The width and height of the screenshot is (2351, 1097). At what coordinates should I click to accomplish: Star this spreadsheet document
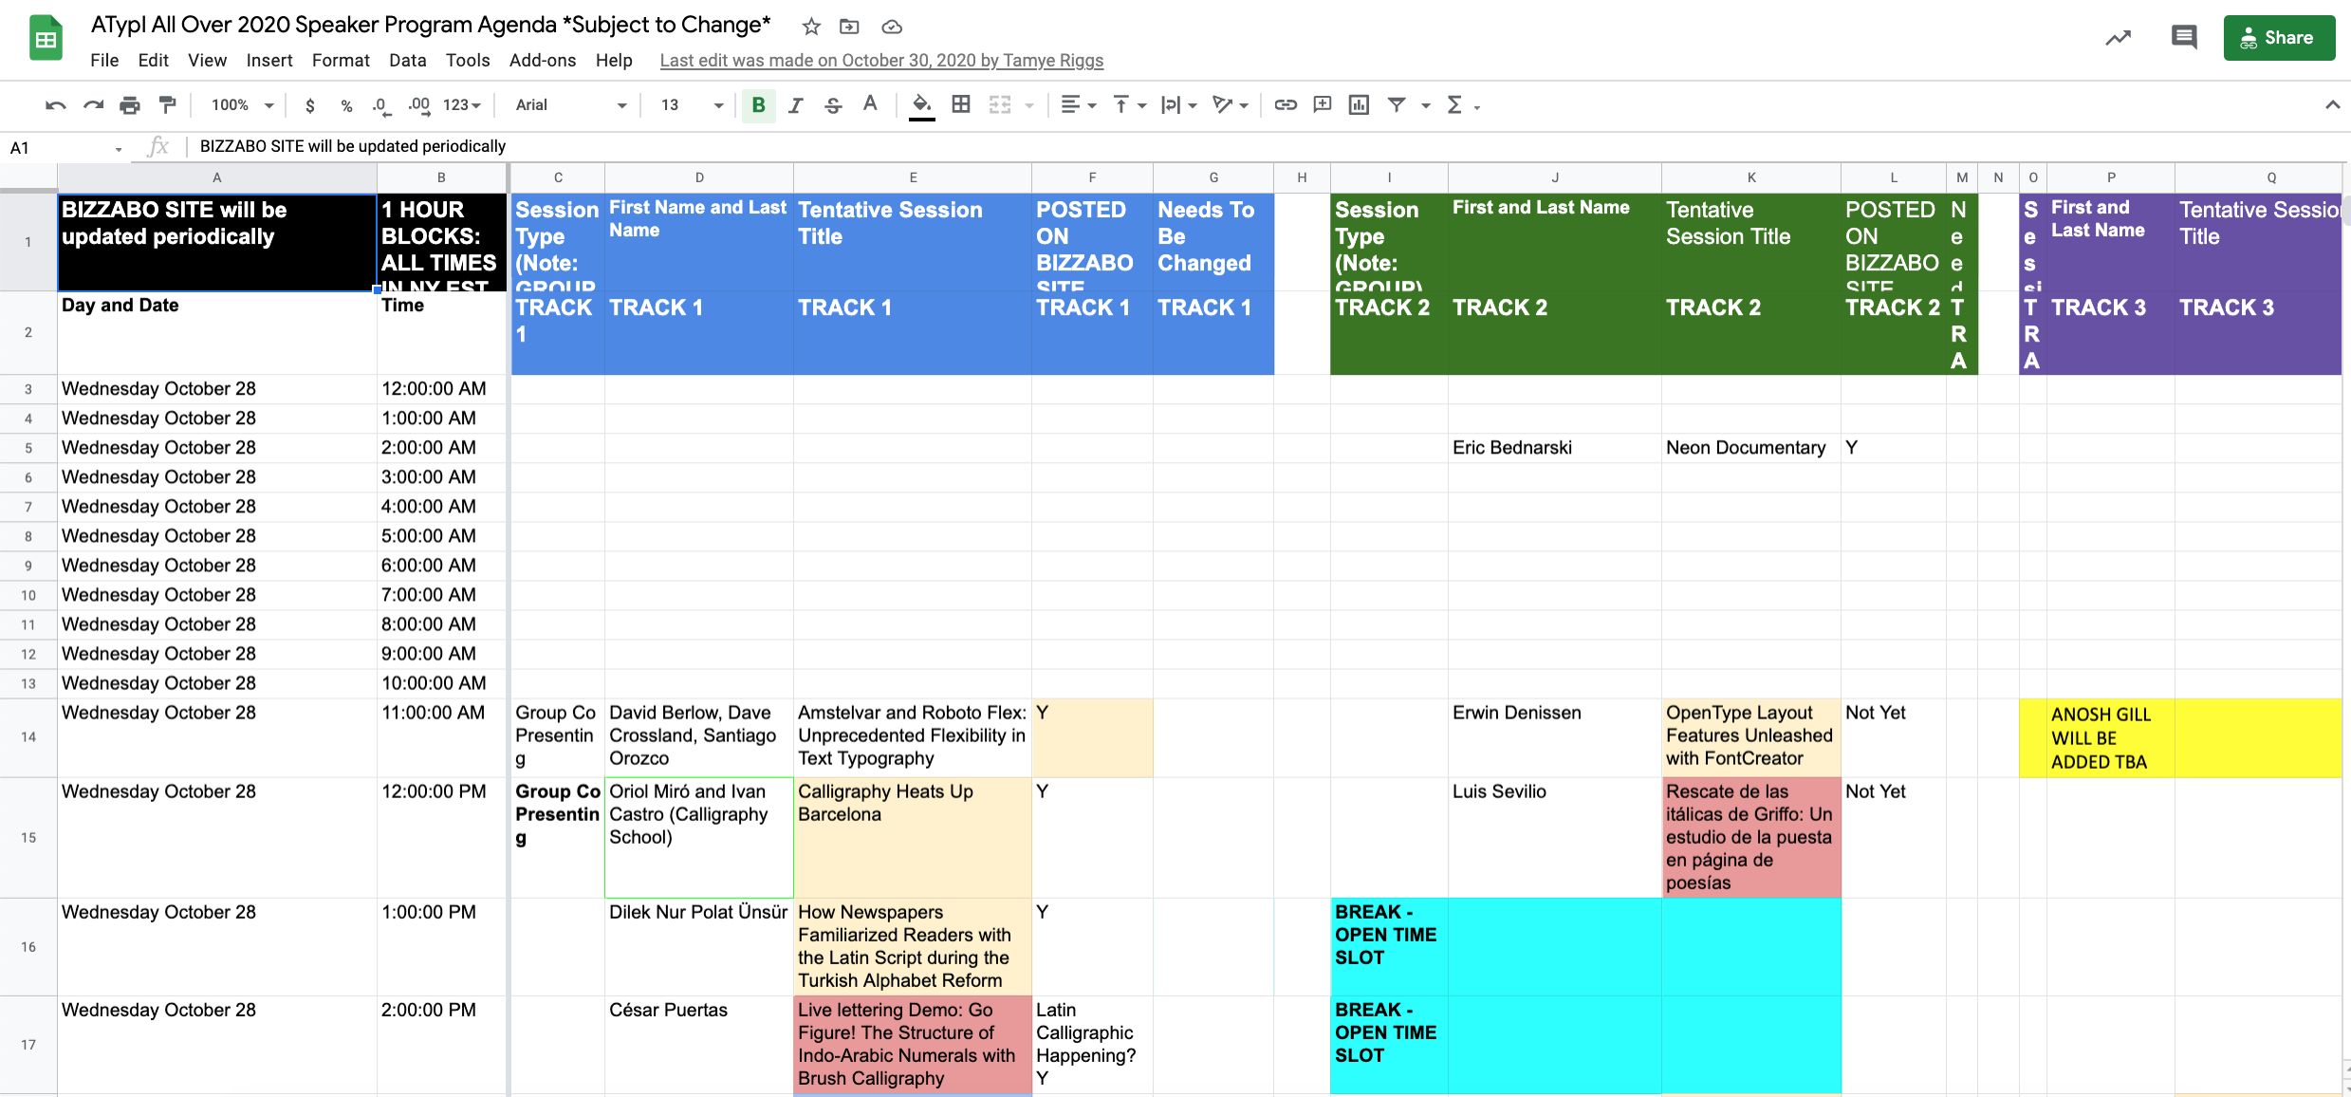tap(810, 27)
